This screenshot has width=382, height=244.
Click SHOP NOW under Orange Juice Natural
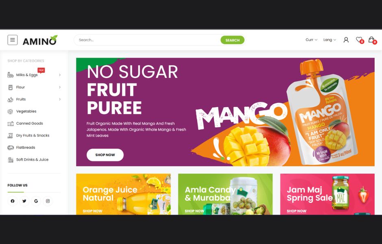[93, 211]
